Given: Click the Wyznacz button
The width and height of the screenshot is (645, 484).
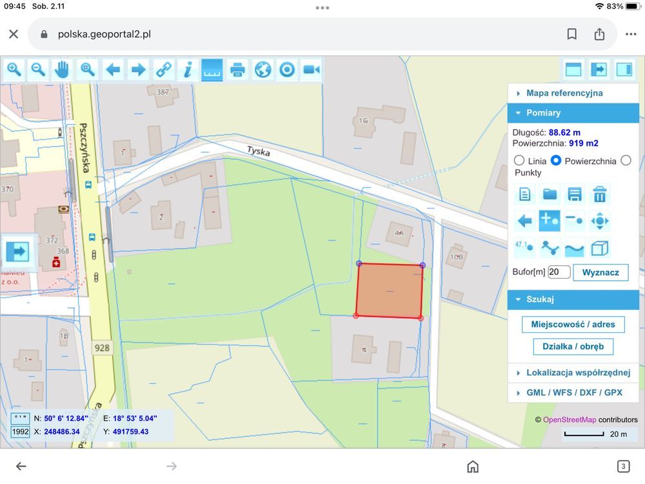Looking at the screenshot, I should (x=600, y=272).
